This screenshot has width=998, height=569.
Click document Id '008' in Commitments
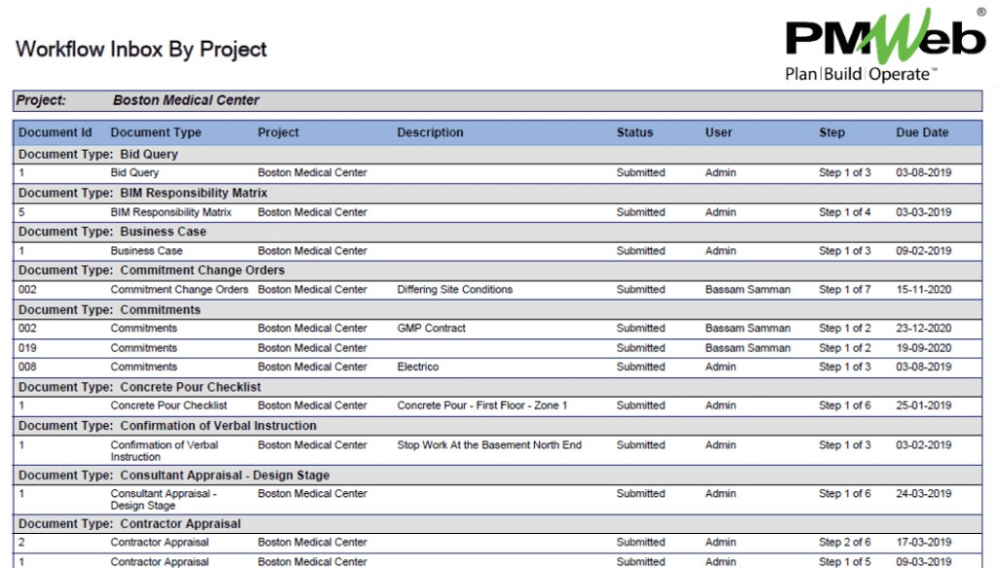(27, 367)
